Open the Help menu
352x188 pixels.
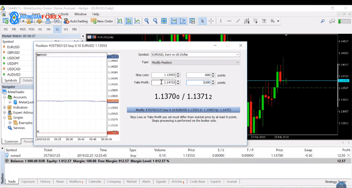pyautogui.click(x=95, y=14)
